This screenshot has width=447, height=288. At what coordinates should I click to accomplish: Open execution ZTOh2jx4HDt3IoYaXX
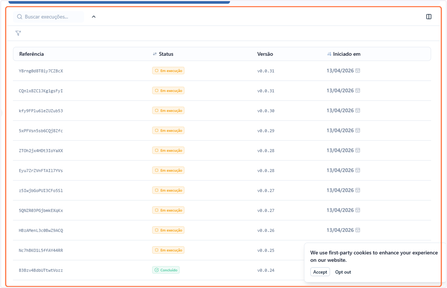(x=41, y=151)
